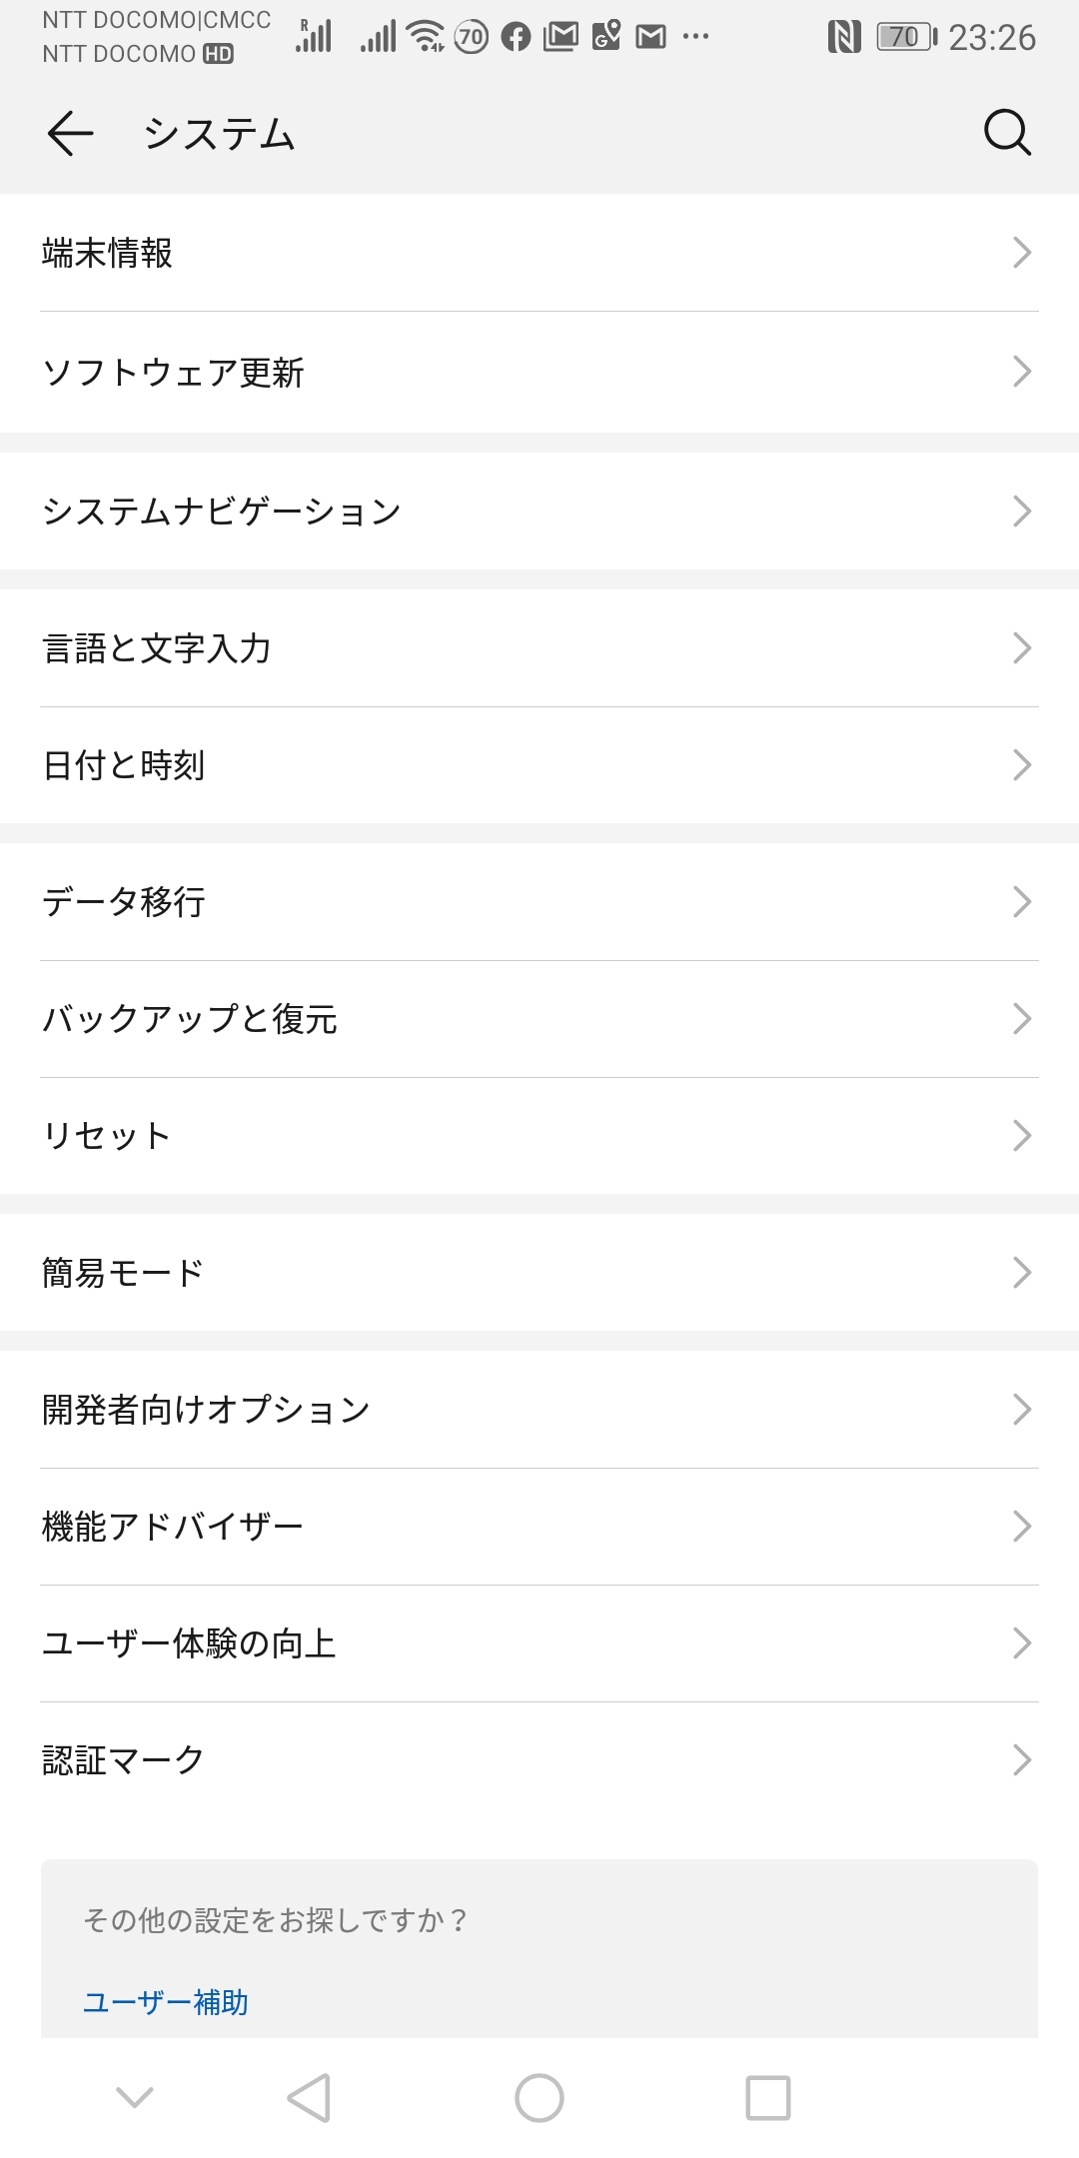The width and height of the screenshot is (1079, 2158).
Task: Open the search magnifier icon
Action: click(1006, 133)
